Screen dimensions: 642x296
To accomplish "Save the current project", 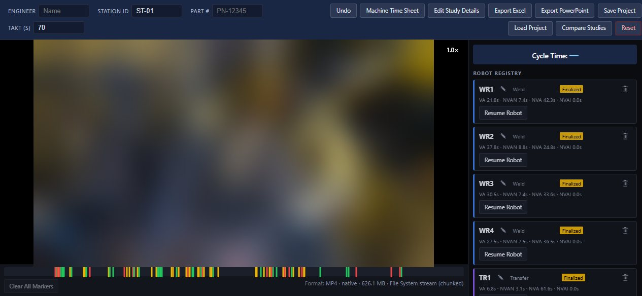I will 620,11.
